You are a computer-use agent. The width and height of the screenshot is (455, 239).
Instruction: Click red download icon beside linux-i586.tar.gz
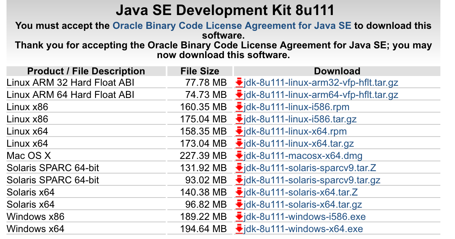[x=239, y=119]
